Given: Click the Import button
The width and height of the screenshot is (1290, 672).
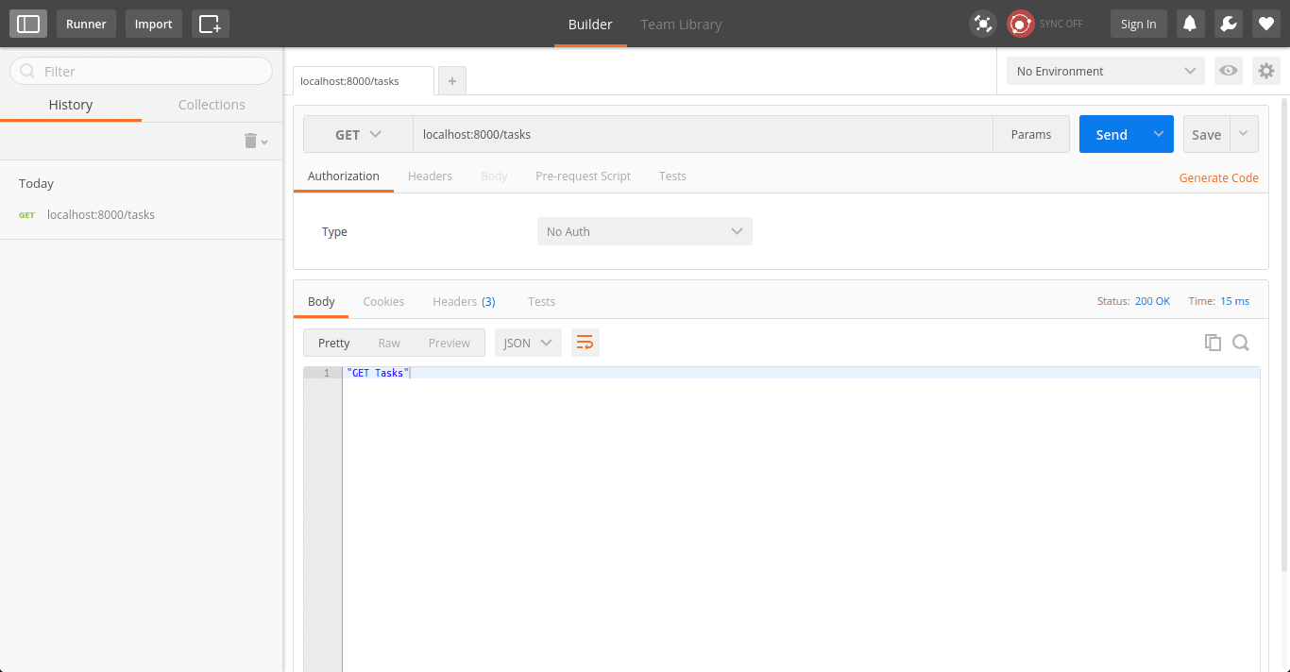Looking at the screenshot, I should (x=153, y=24).
